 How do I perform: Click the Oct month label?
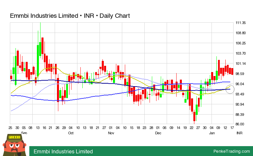(x=71, y=133)
